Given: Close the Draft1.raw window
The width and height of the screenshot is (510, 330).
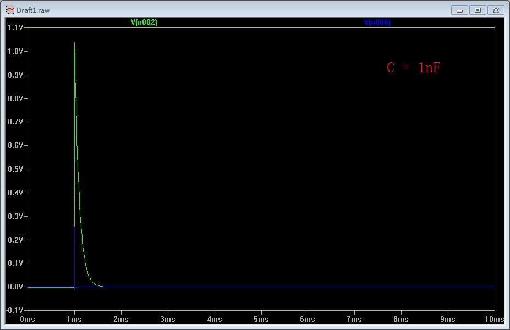Looking at the screenshot, I should point(496,10).
